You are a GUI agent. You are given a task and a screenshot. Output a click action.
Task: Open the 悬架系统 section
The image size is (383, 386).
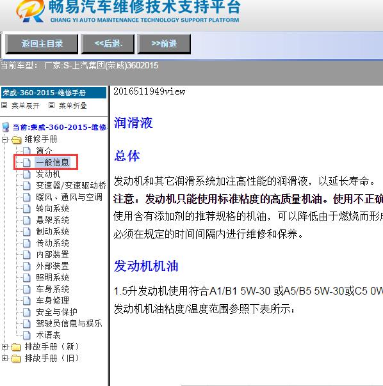[x=53, y=220]
